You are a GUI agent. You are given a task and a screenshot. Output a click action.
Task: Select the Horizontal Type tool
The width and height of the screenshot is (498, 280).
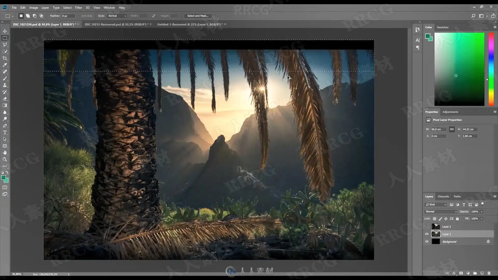[5, 132]
